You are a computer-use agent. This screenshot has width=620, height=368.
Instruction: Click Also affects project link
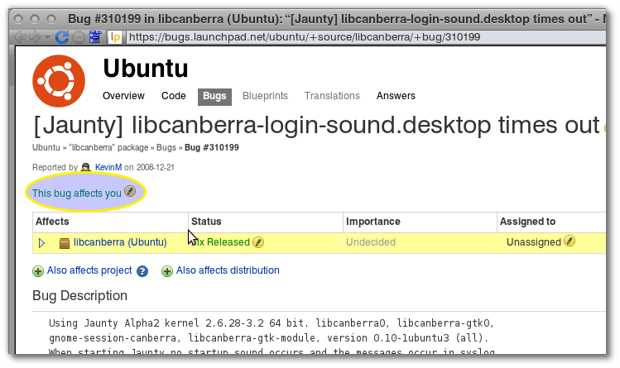(89, 270)
